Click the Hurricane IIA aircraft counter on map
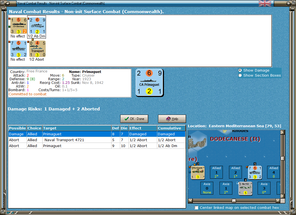296x215 pixels. pyautogui.click(x=198, y=172)
